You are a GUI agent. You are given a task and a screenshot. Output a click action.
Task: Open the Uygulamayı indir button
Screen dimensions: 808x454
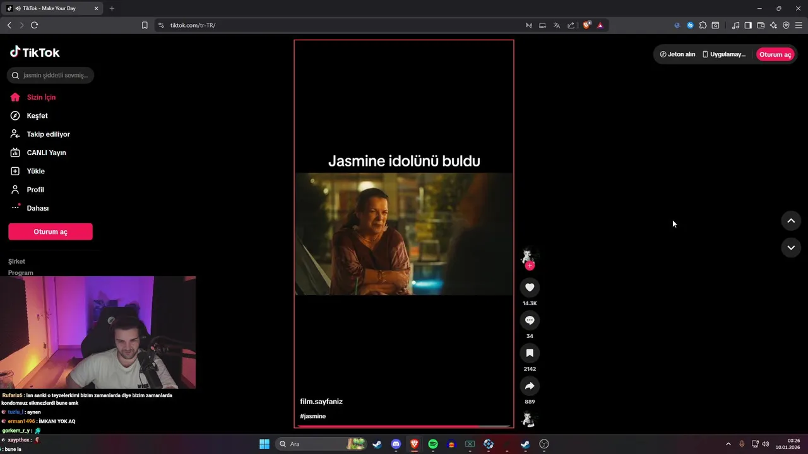[x=724, y=54]
